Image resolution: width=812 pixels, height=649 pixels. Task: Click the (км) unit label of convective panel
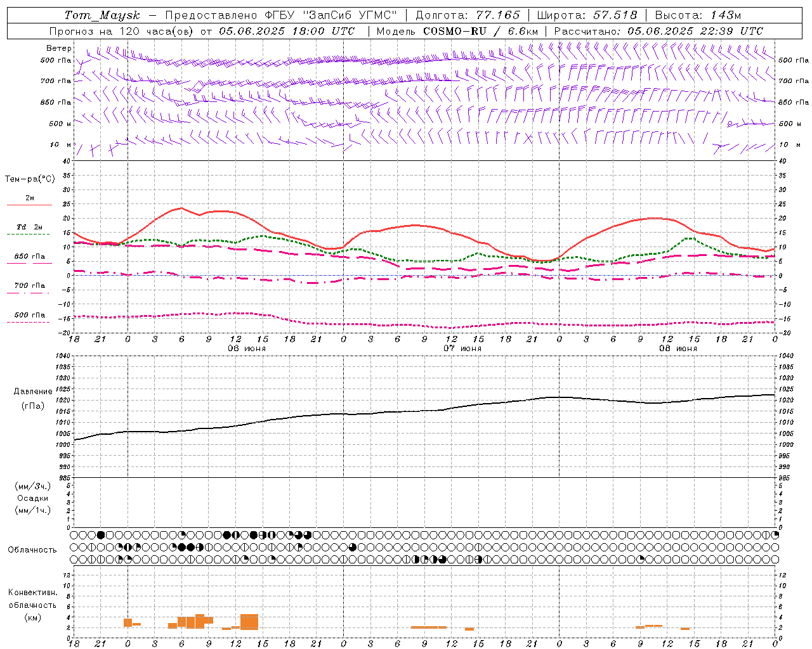click(x=32, y=617)
